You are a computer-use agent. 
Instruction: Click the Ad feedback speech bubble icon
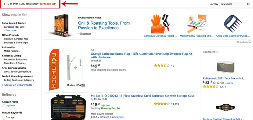250,42
